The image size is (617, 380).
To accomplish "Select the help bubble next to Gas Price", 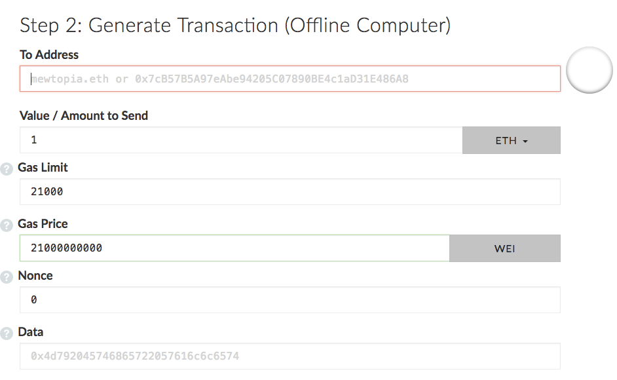I will (7, 225).
